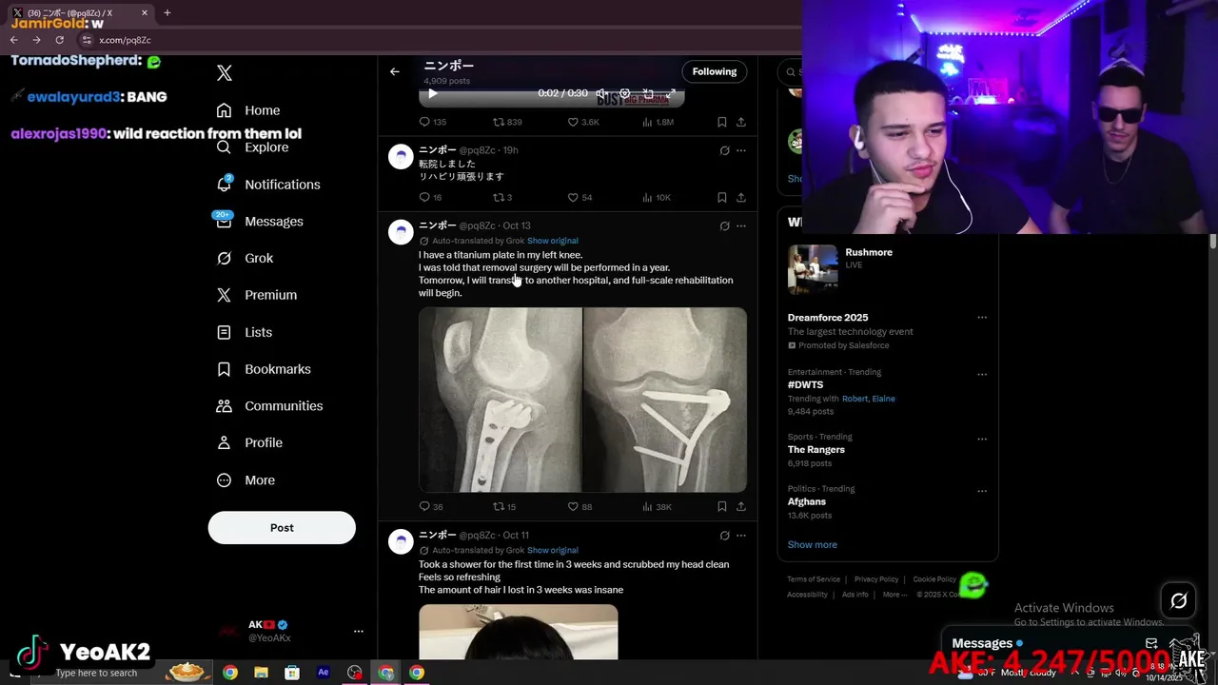This screenshot has width=1218, height=685.
Task: Bookmark the Oct 13 X-ray post
Action: [722, 507]
